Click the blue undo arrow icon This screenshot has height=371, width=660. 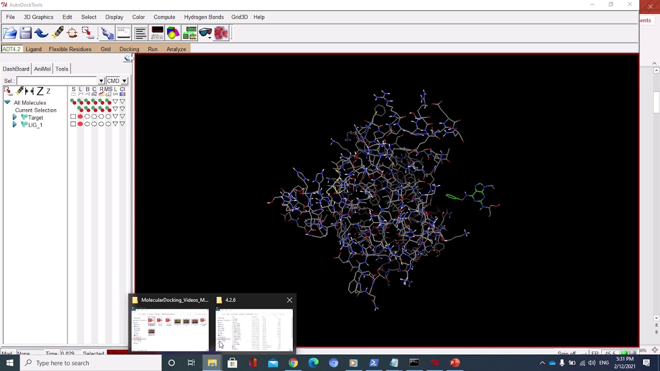tap(41, 33)
